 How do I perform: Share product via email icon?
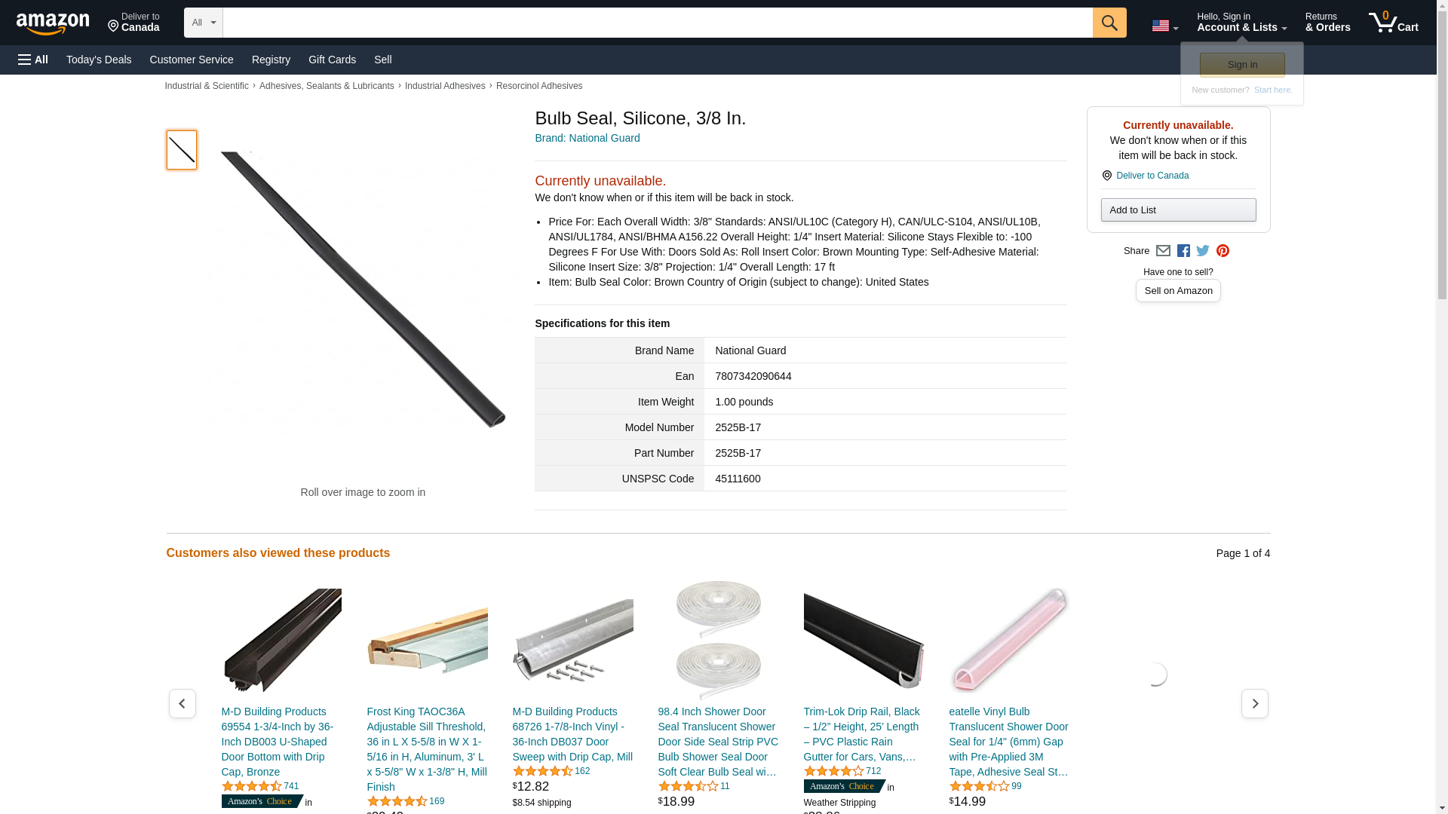[x=1163, y=251]
